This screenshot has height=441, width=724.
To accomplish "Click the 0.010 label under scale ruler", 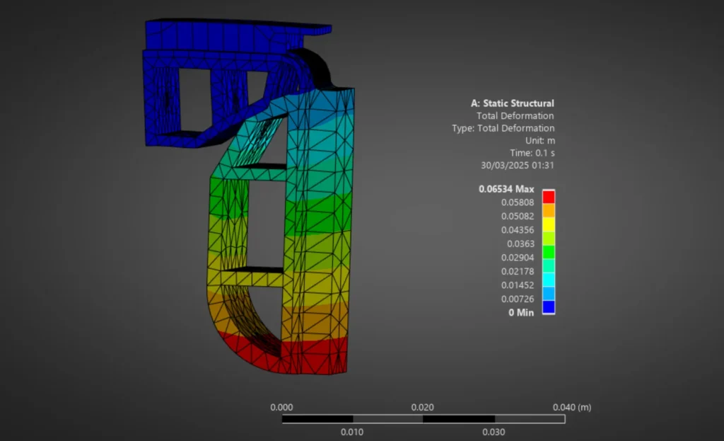I will (x=352, y=433).
